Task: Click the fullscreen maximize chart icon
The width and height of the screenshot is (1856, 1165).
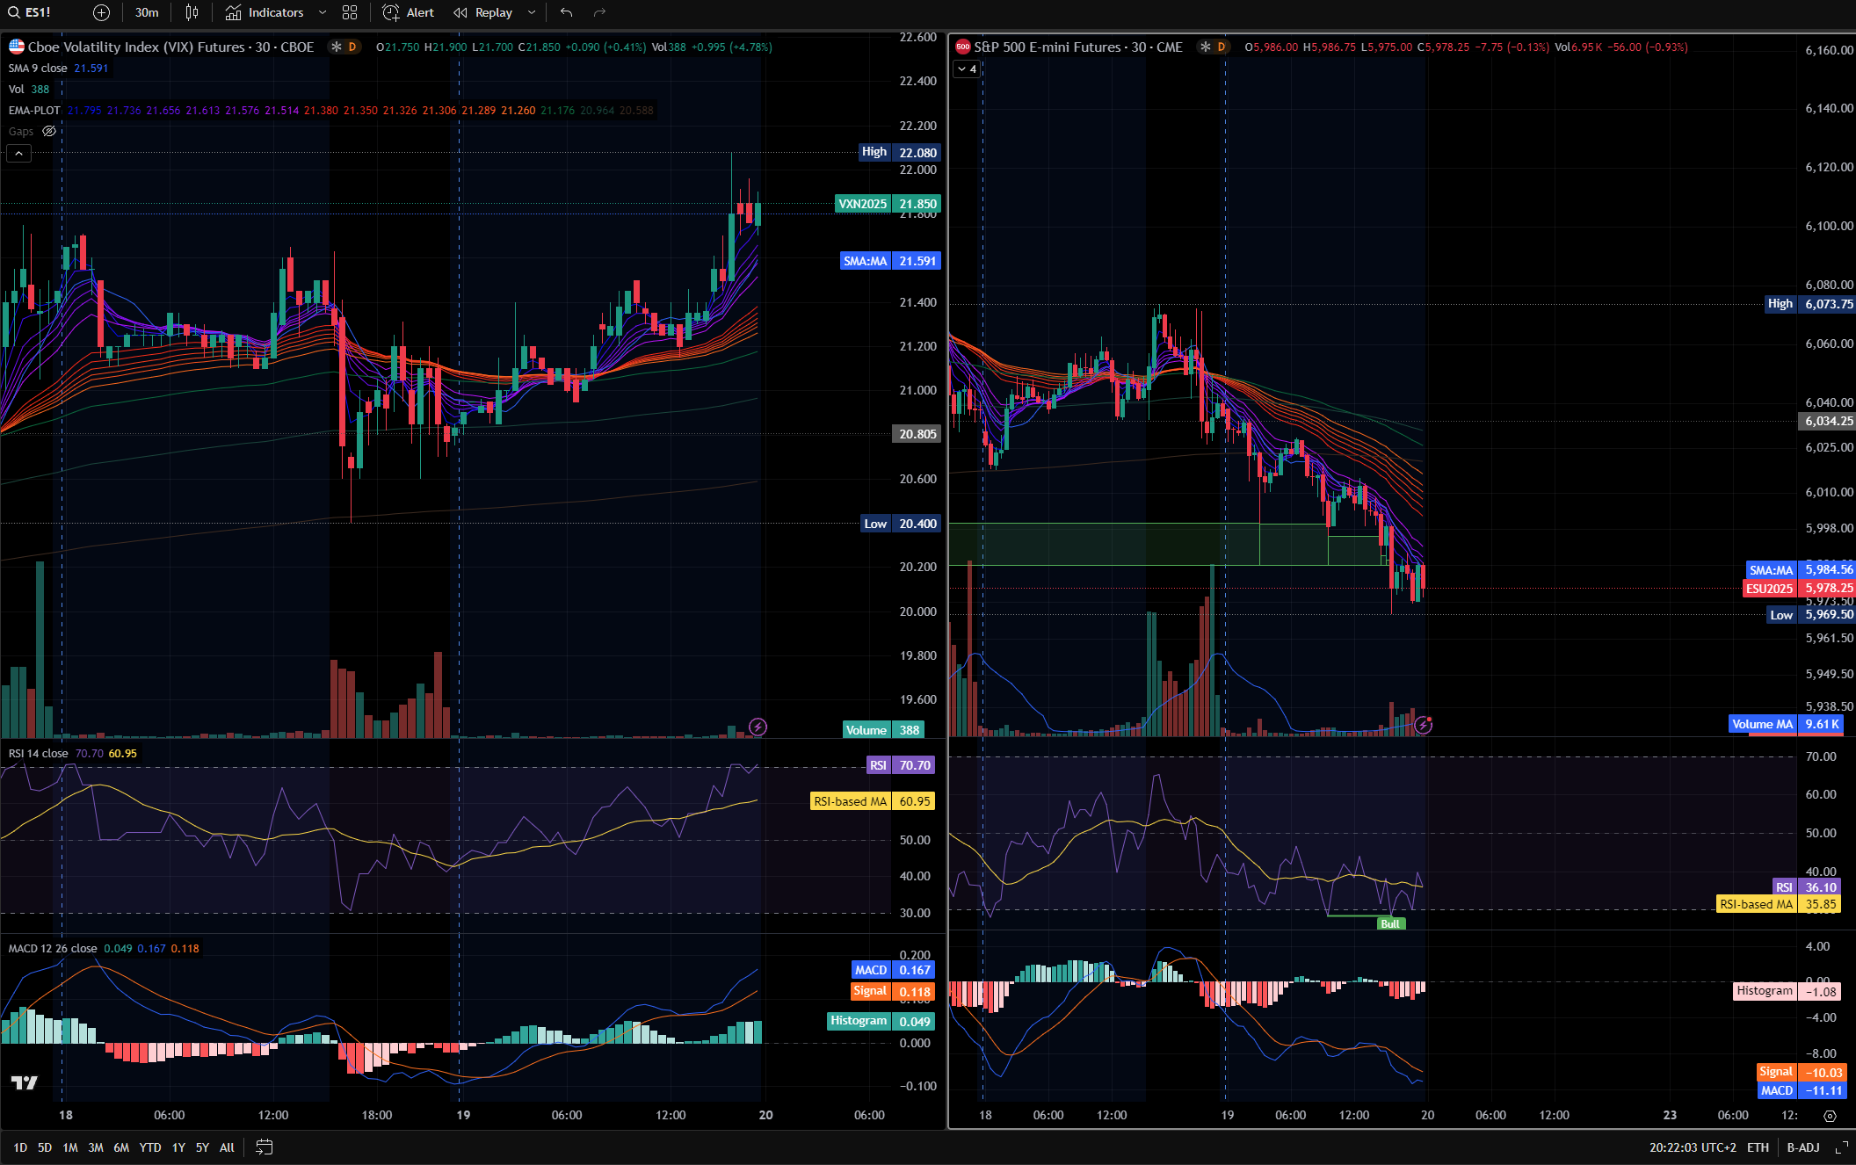Action: [x=1840, y=1147]
